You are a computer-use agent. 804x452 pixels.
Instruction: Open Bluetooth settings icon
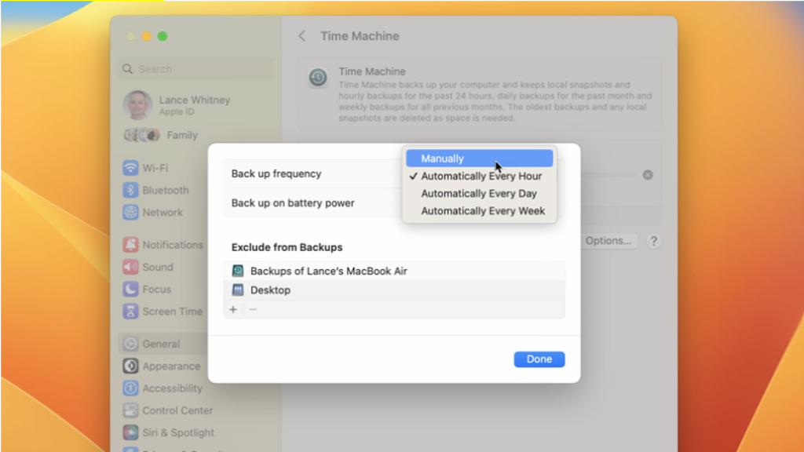tap(130, 190)
